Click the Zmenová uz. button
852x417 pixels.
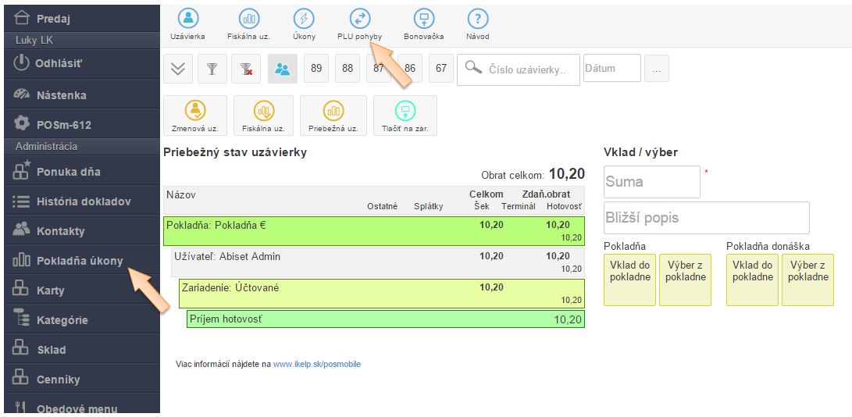click(x=194, y=116)
